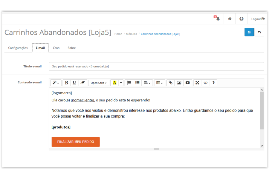Go to store via home icon

tap(230, 19)
